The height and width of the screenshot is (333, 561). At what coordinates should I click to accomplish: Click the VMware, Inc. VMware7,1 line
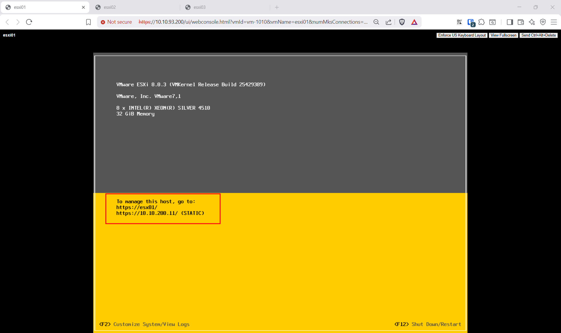coord(149,96)
